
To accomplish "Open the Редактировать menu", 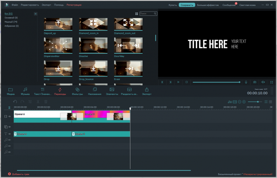I will coord(30,5).
